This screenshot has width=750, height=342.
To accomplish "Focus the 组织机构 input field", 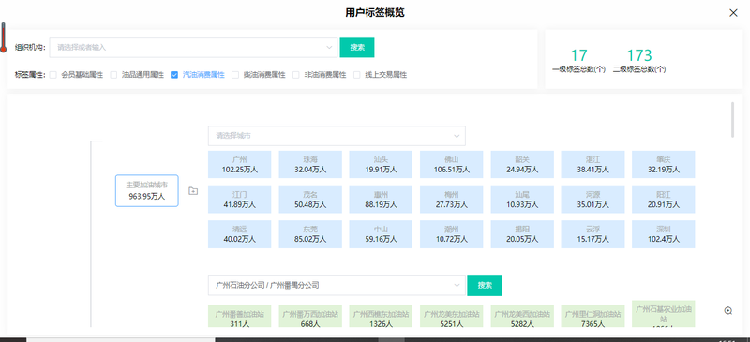I will pyautogui.click(x=193, y=48).
